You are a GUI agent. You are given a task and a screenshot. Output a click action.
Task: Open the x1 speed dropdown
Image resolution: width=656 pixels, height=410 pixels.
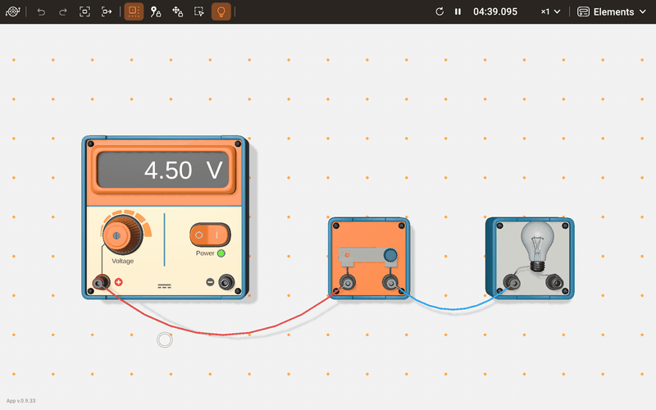pyautogui.click(x=550, y=11)
